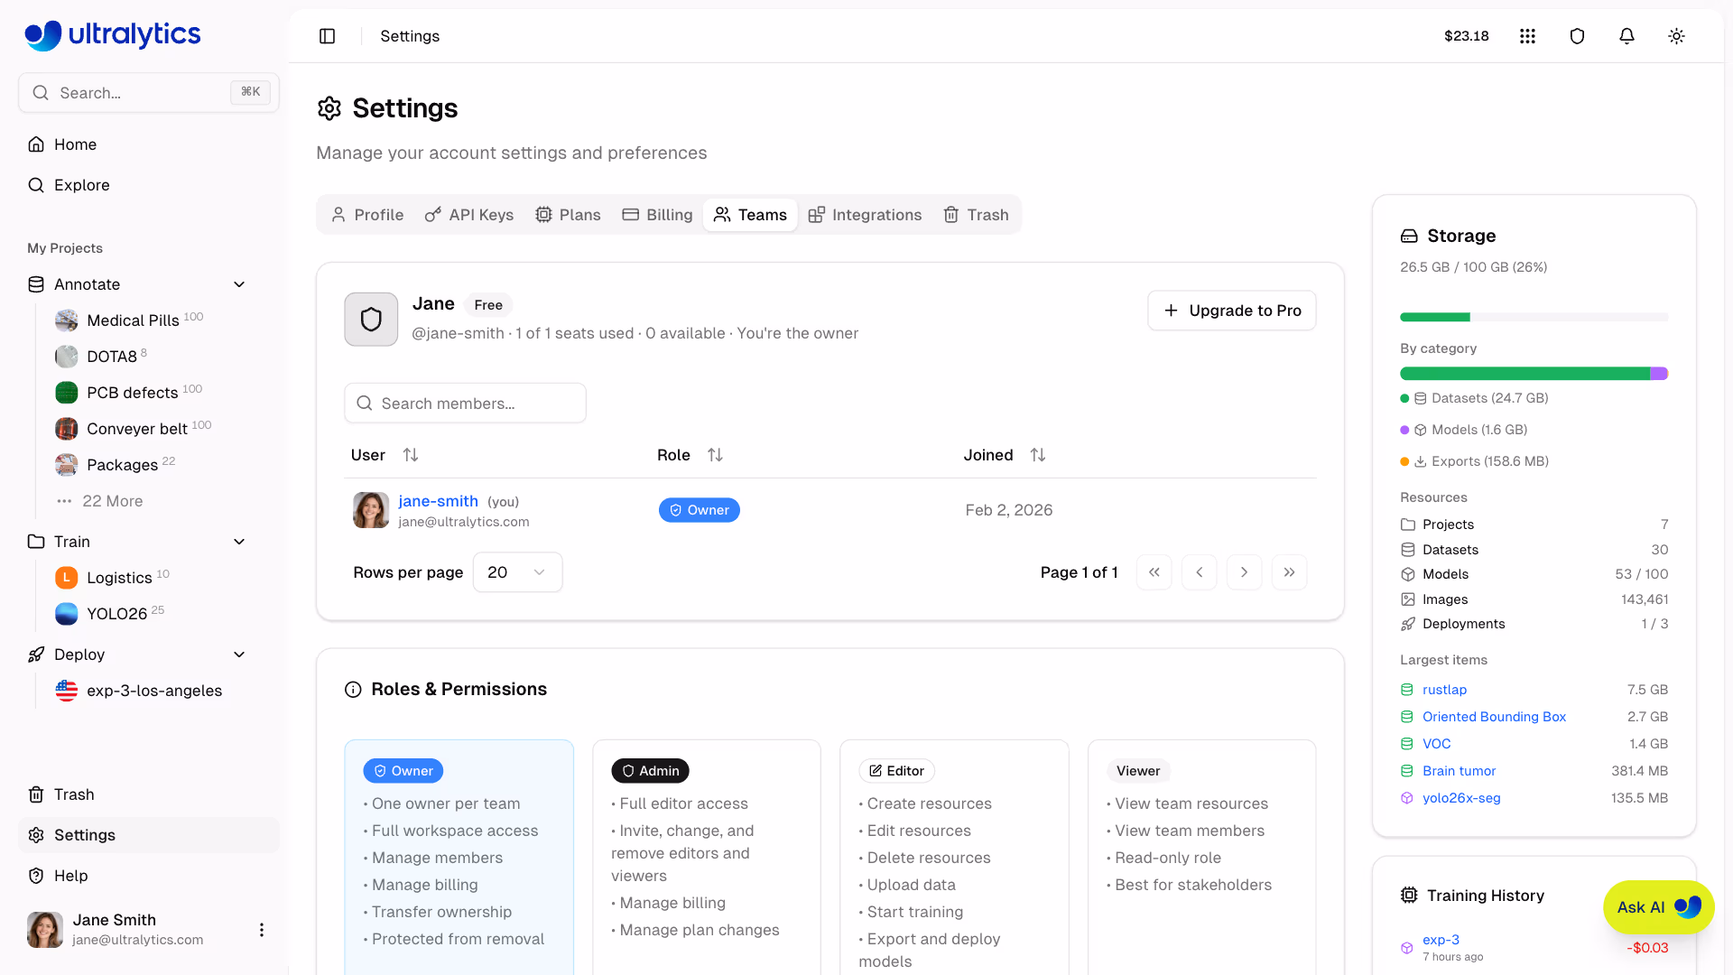This screenshot has width=1733, height=975.
Task: Click the Home icon in the sidebar
Action: click(x=36, y=144)
